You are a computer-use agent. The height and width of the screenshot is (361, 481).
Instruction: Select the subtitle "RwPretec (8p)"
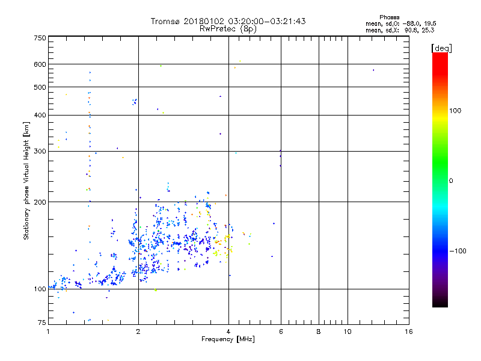(x=228, y=29)
